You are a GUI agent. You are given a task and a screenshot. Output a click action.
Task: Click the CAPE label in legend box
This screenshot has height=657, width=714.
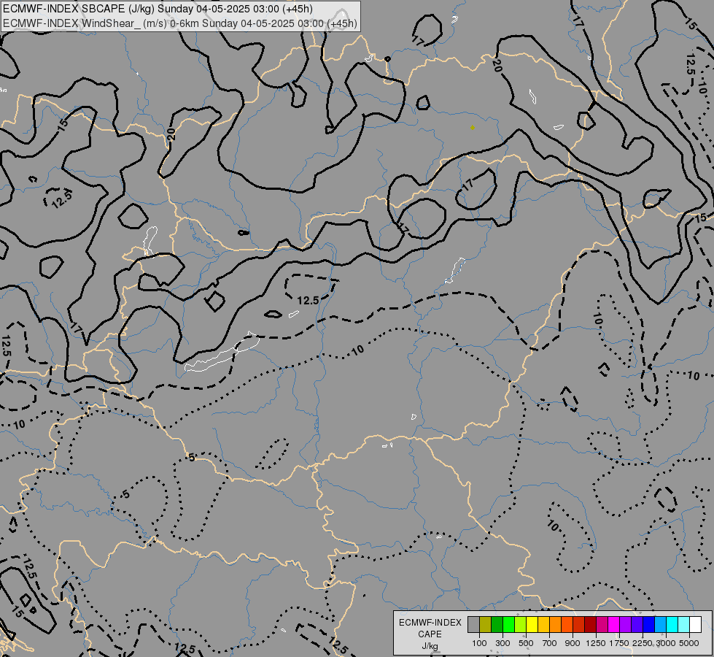pyautogui.click(x=430, y=634)
